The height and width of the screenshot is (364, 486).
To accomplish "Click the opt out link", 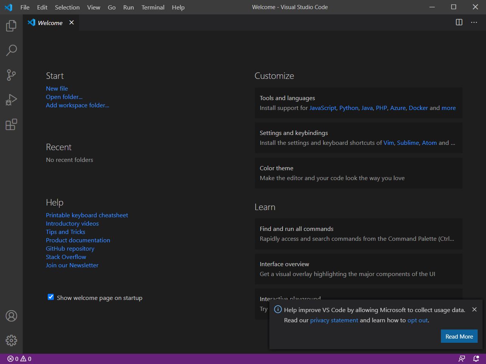I will pos(417,320).
